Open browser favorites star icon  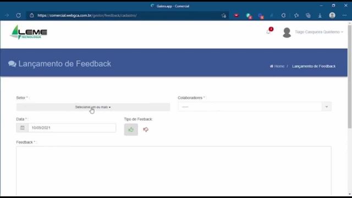pos(296,15)
